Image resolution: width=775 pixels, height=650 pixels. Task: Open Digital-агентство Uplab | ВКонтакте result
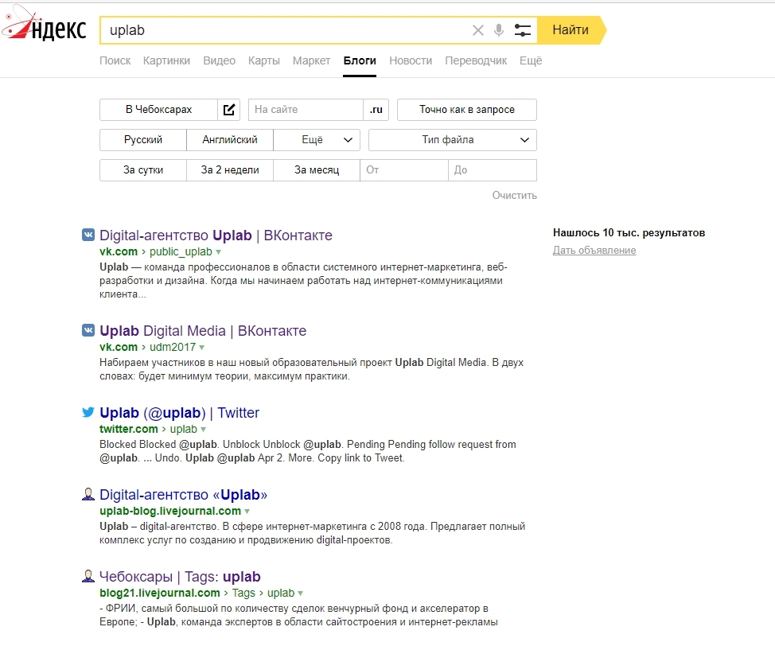point(216,235)
